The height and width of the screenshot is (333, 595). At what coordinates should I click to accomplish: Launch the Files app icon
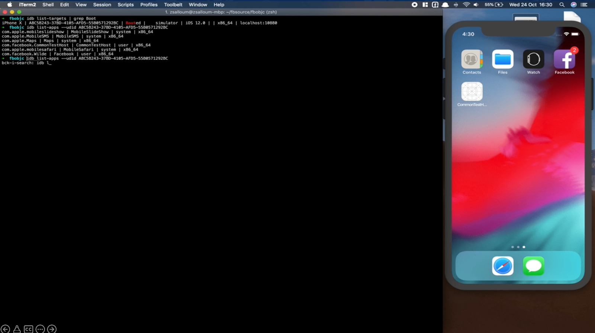502,59
